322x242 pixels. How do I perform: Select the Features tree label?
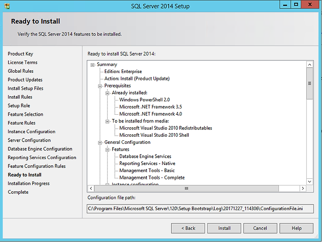[121, 149]
